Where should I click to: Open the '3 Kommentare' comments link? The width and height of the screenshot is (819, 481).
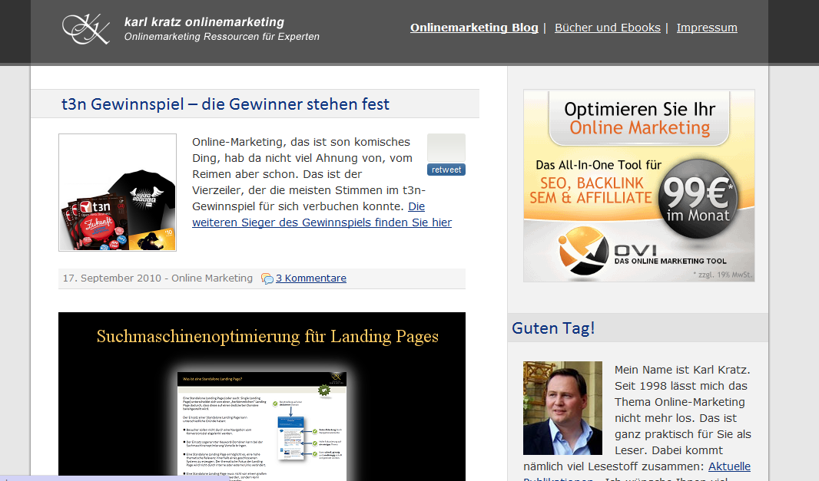tap(311, 278)
